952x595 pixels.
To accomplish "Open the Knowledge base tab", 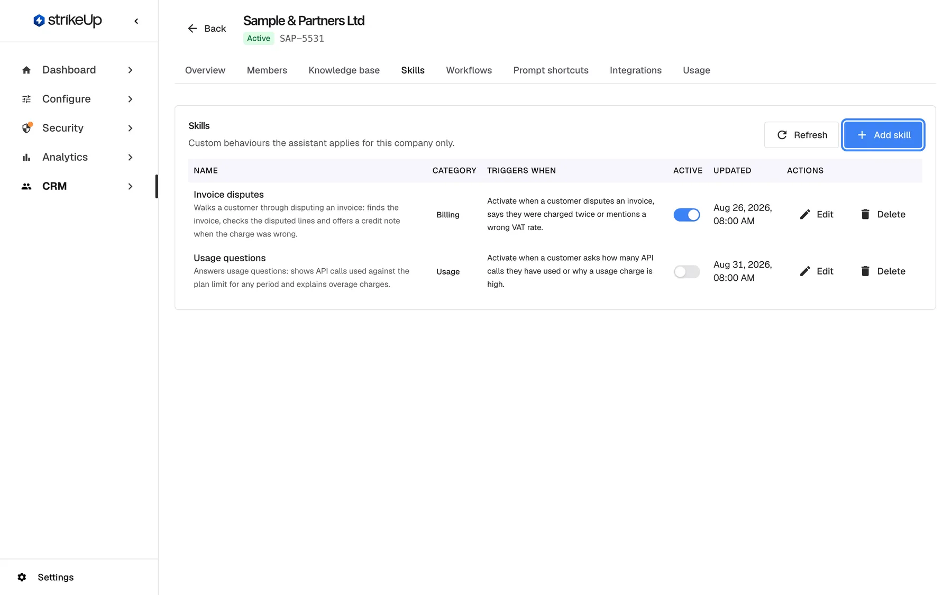I will coord(344,70).
